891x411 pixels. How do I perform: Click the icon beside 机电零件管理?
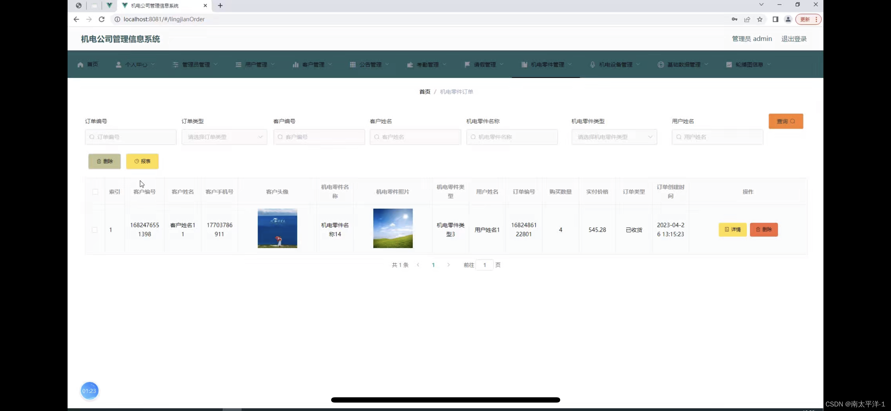[524, 65]
